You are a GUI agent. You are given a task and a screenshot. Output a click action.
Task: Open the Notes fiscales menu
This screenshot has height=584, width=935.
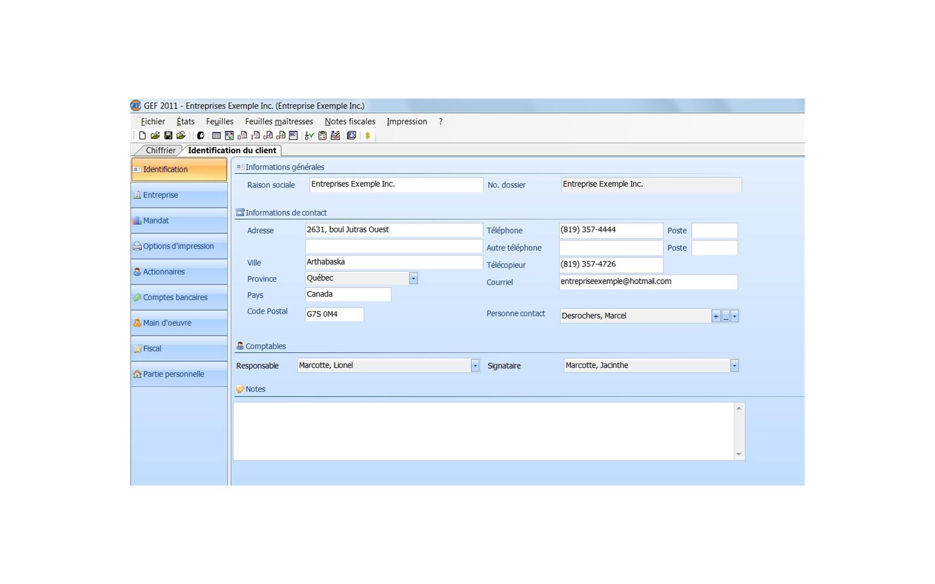point(350,121)
